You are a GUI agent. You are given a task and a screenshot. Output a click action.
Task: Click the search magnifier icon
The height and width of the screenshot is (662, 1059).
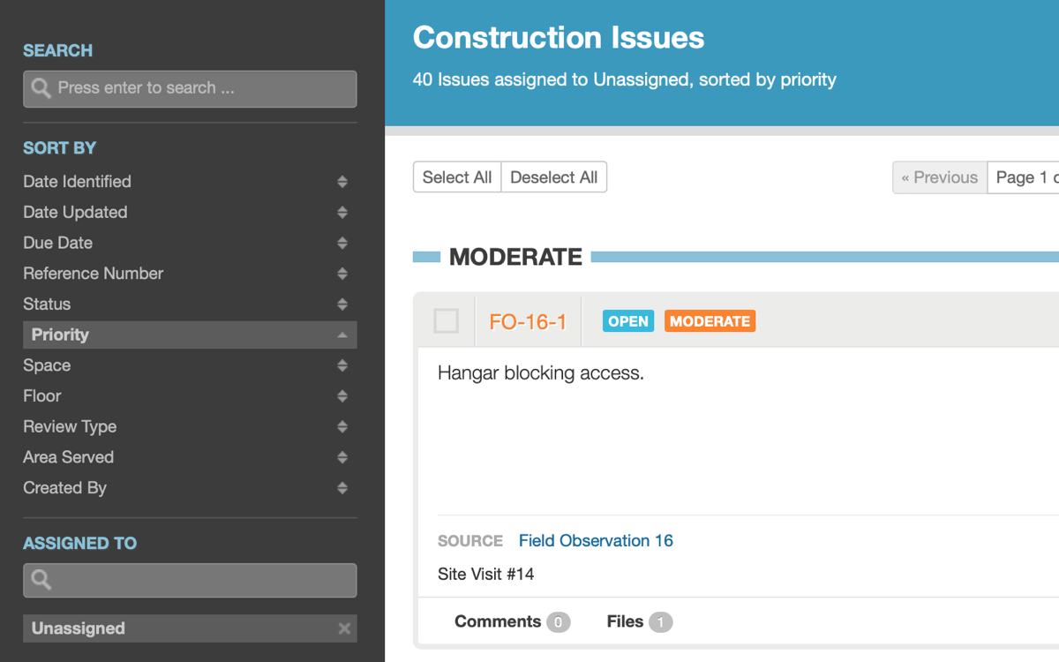pos(41,88)
